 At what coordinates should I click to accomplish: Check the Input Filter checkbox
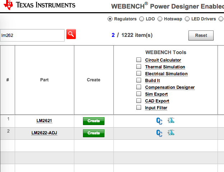tap(139, 107)
